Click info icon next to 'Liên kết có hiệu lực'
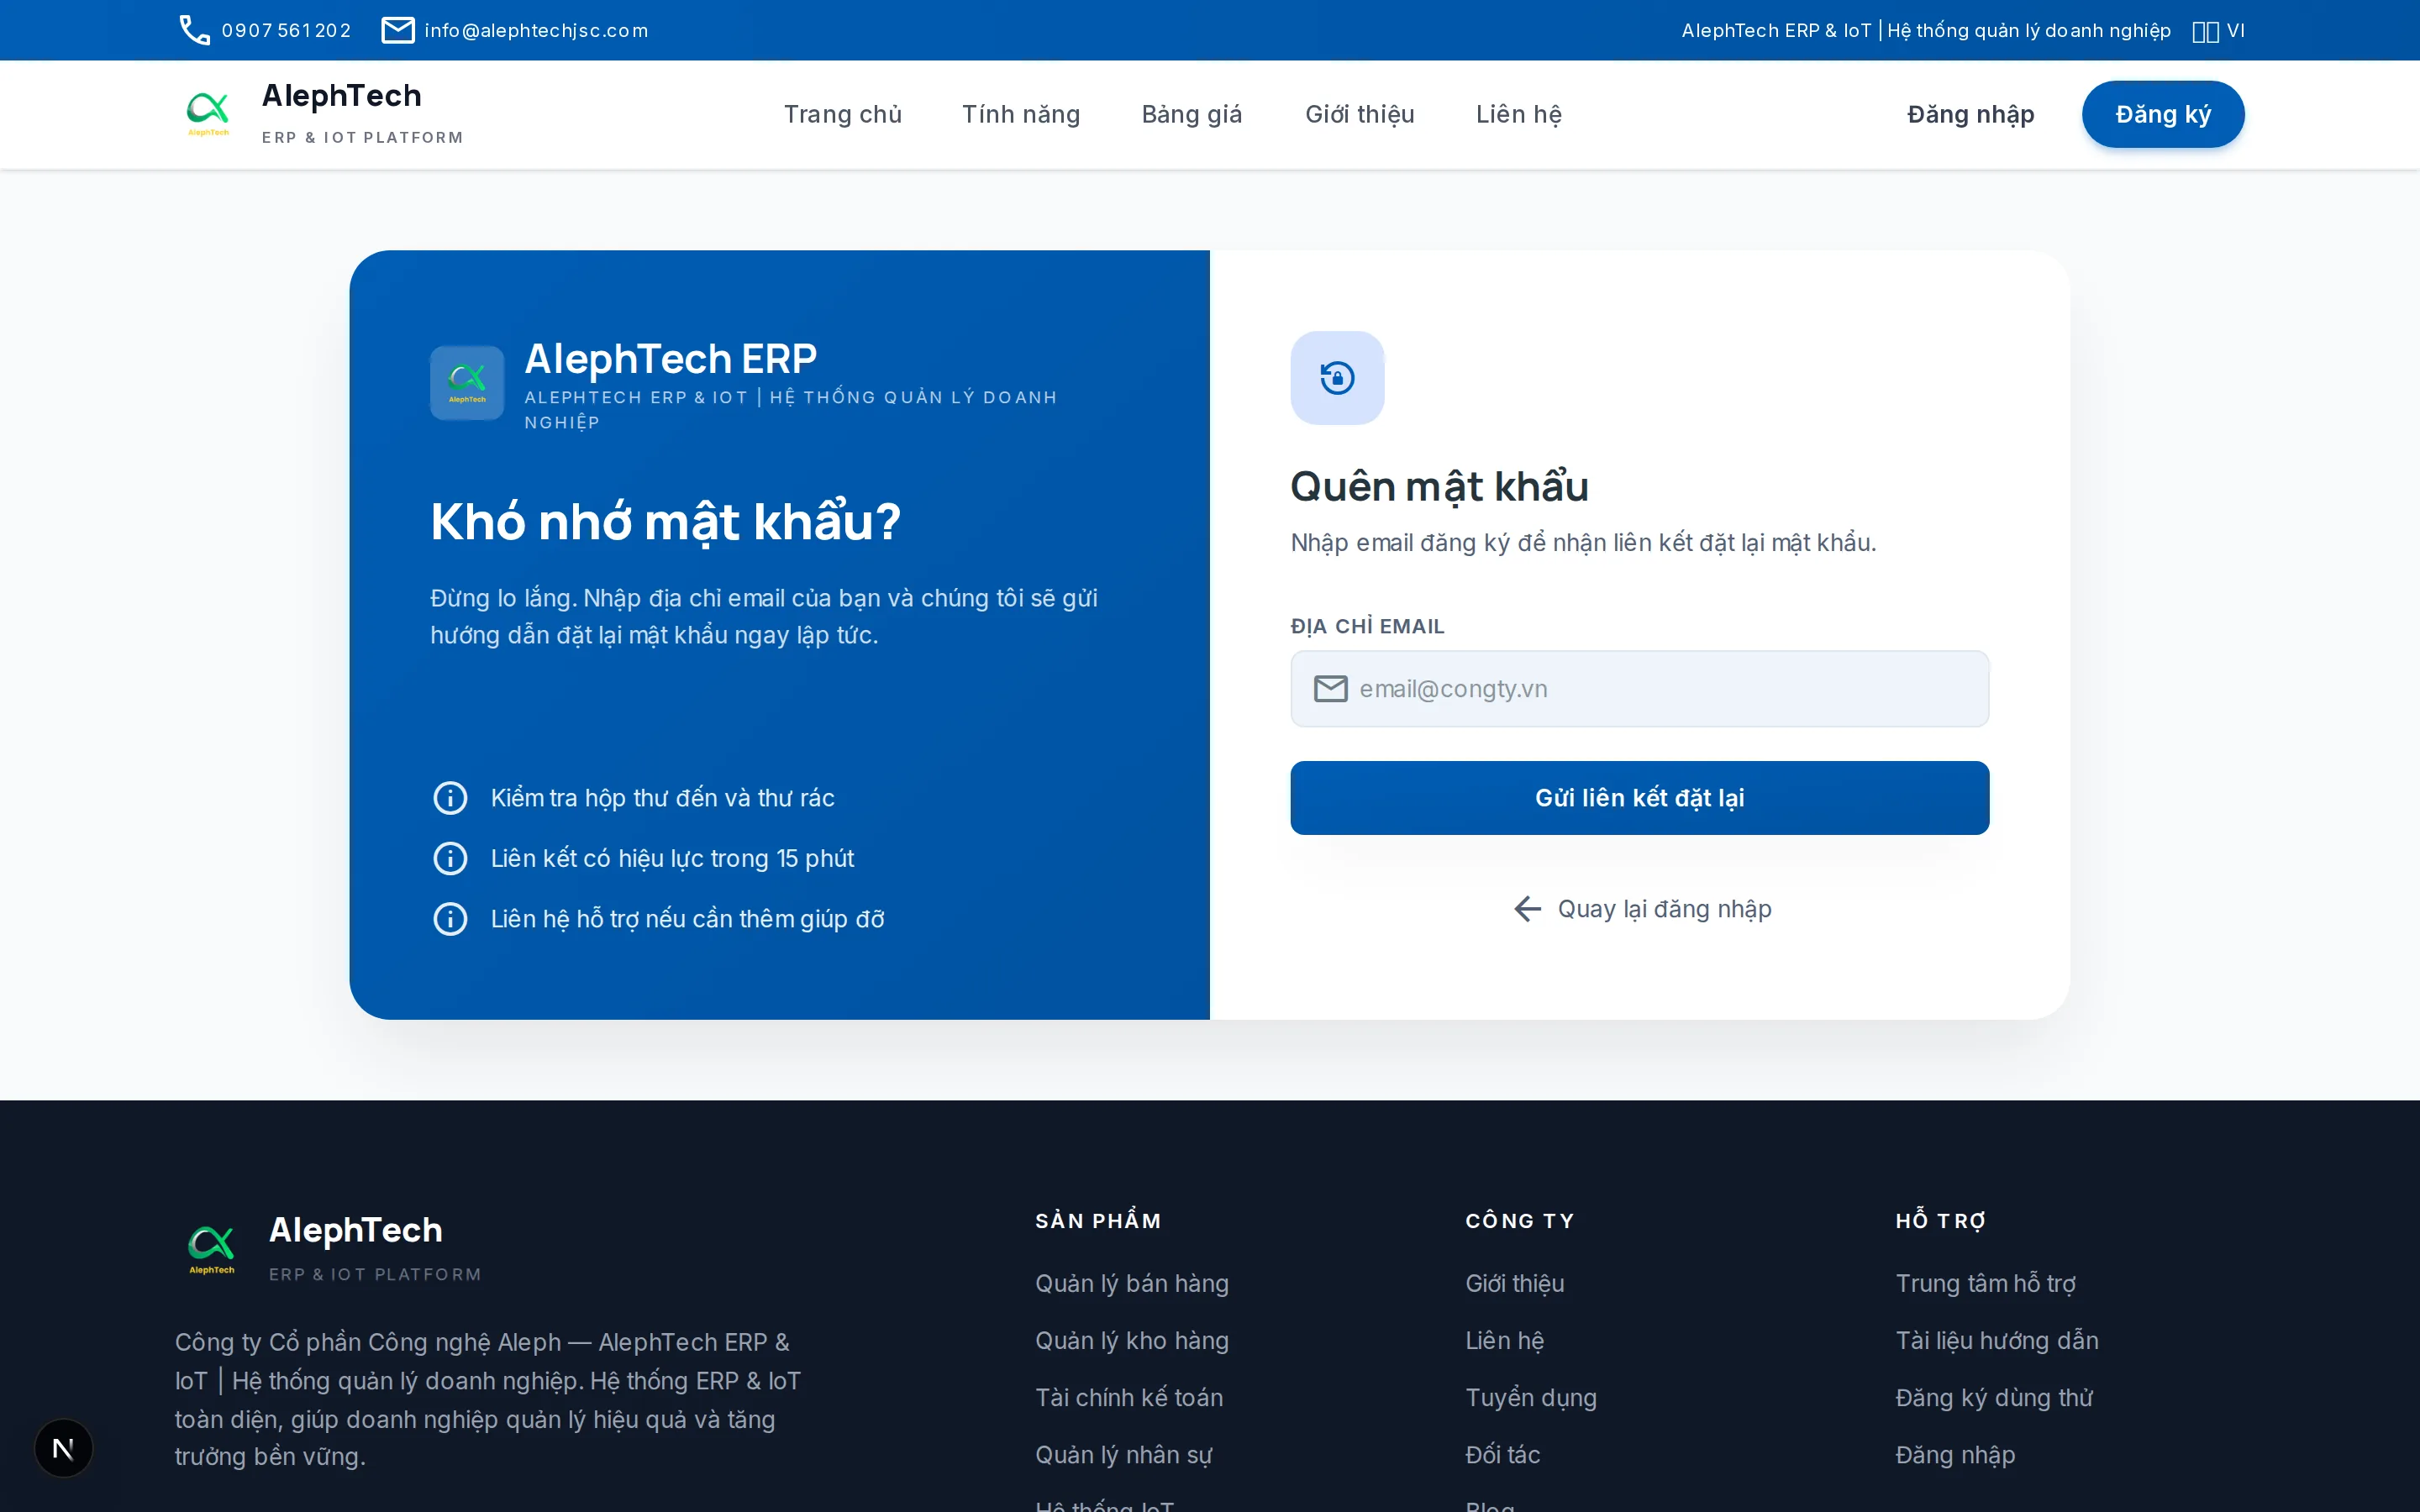2420x1512 pixels. point(450,858)
